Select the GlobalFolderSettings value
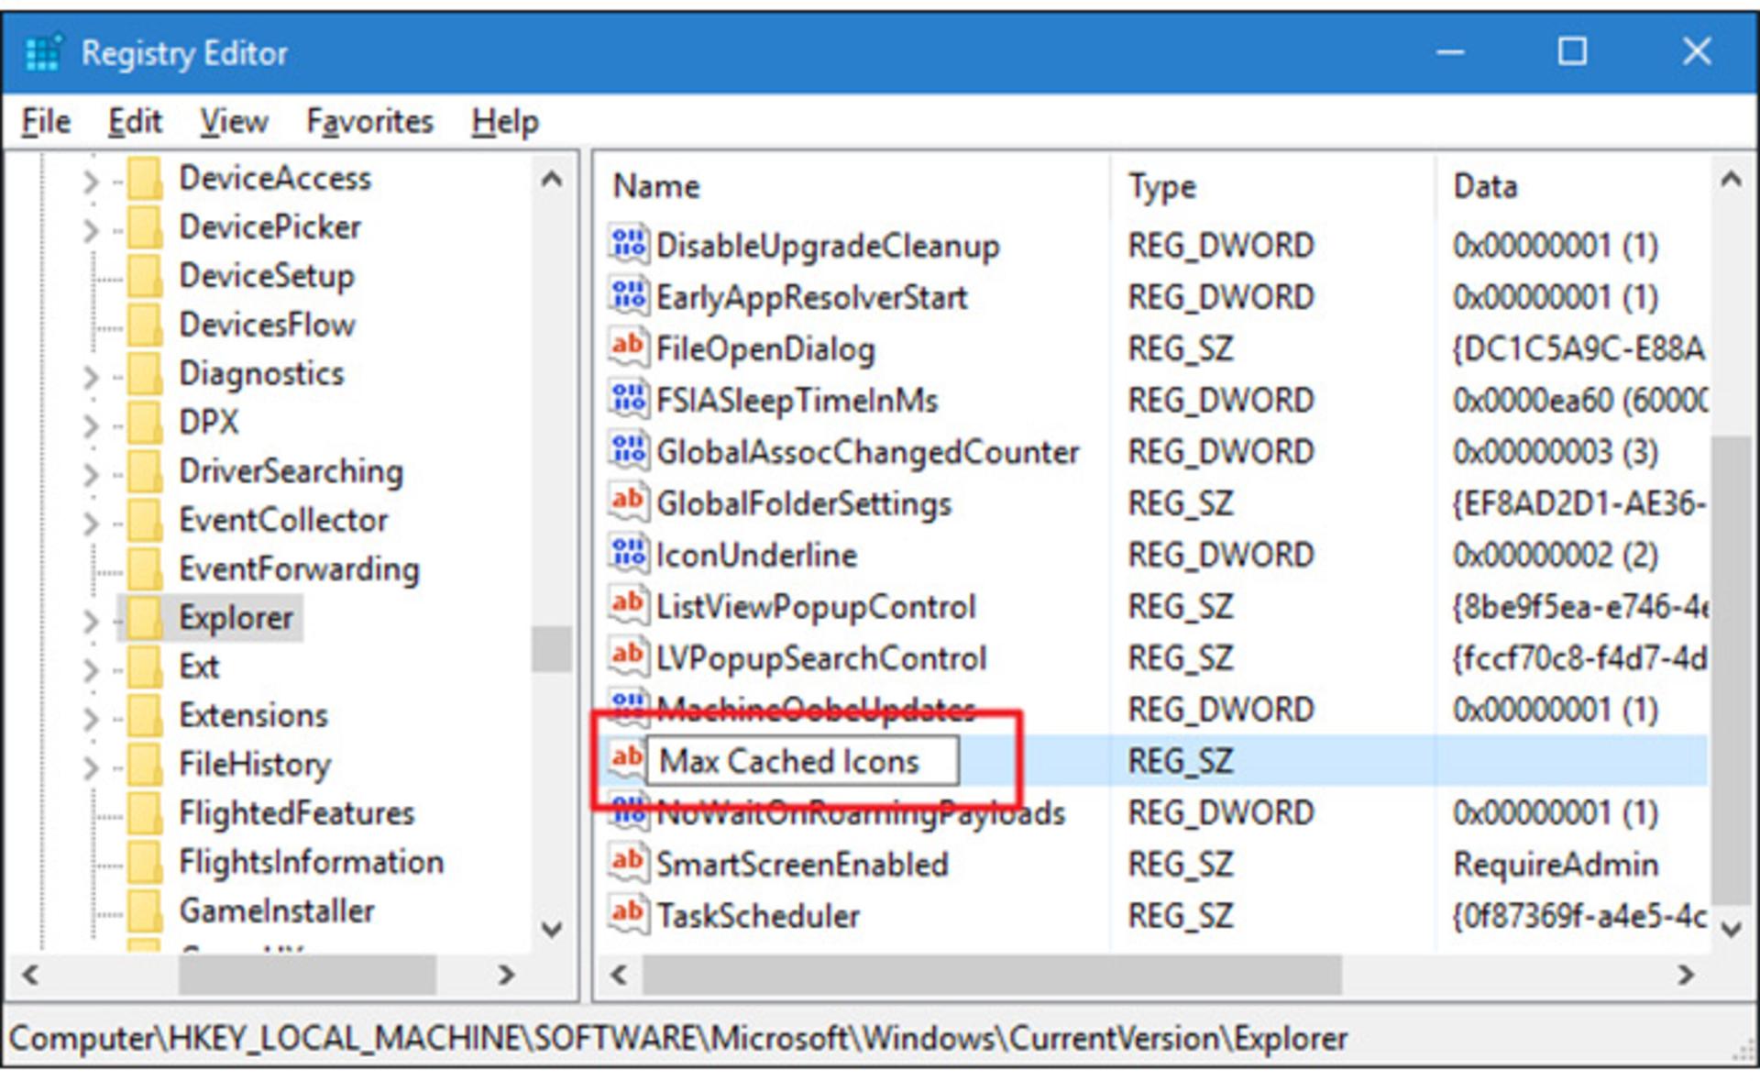1760x1081 pixels. pyautogui.click(x=803, y=502)
